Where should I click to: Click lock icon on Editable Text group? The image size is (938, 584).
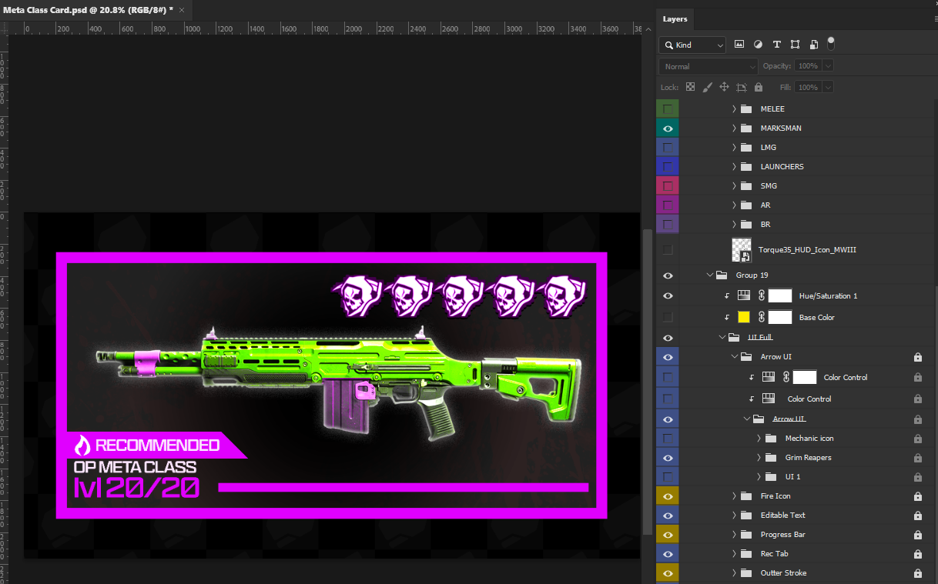(917, 516)
